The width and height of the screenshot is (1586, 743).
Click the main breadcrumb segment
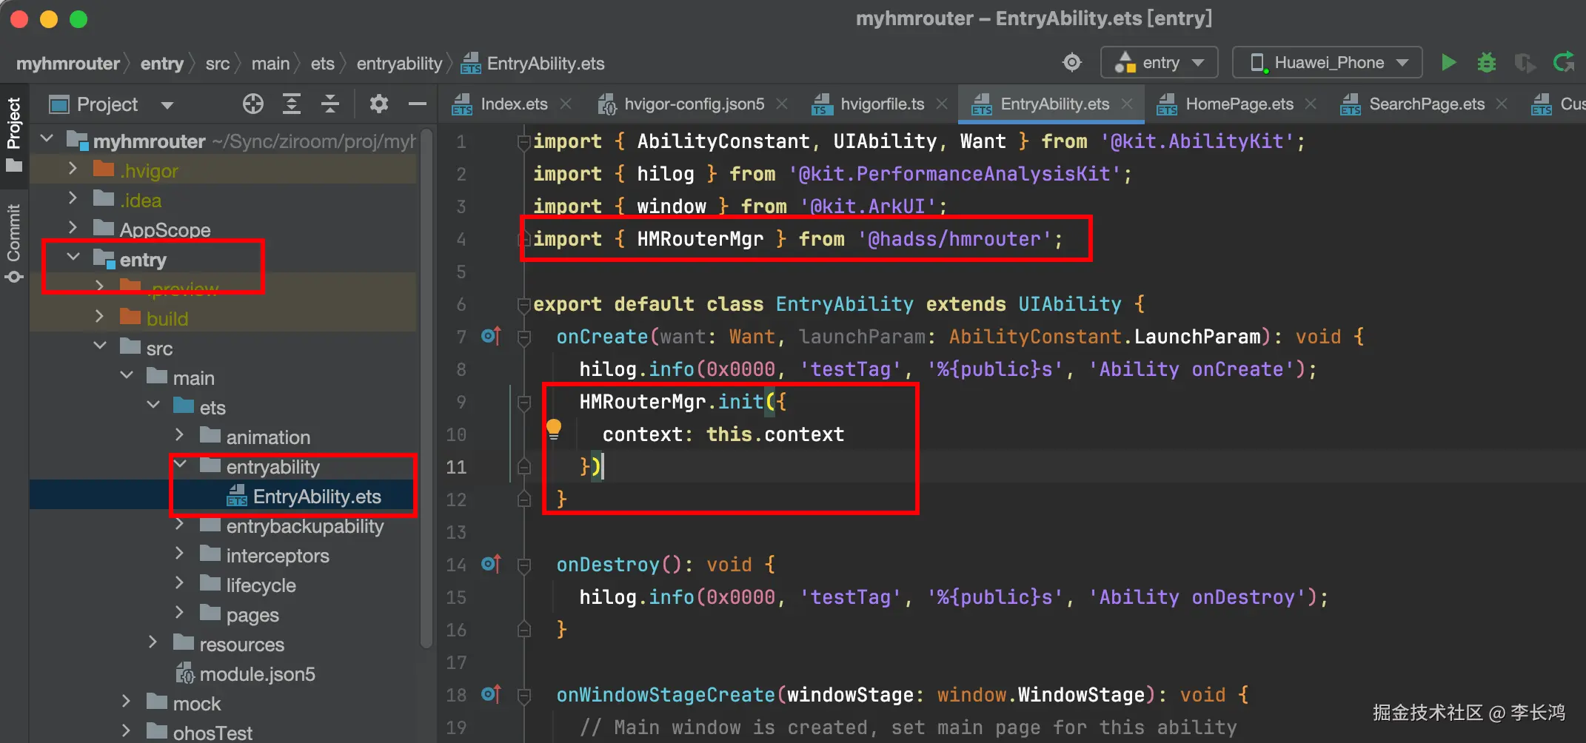[x=270, y=64]
